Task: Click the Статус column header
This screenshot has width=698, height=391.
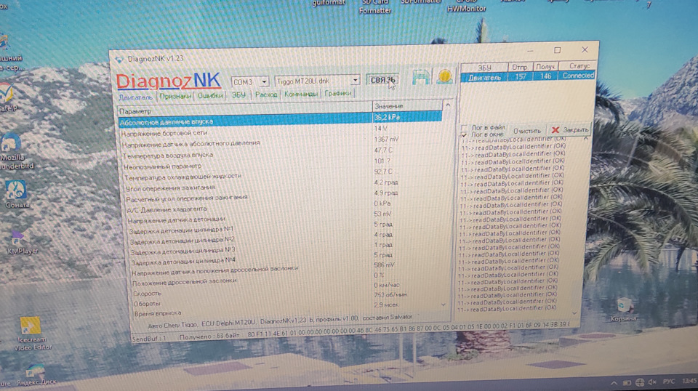Action: pos(577,66)
